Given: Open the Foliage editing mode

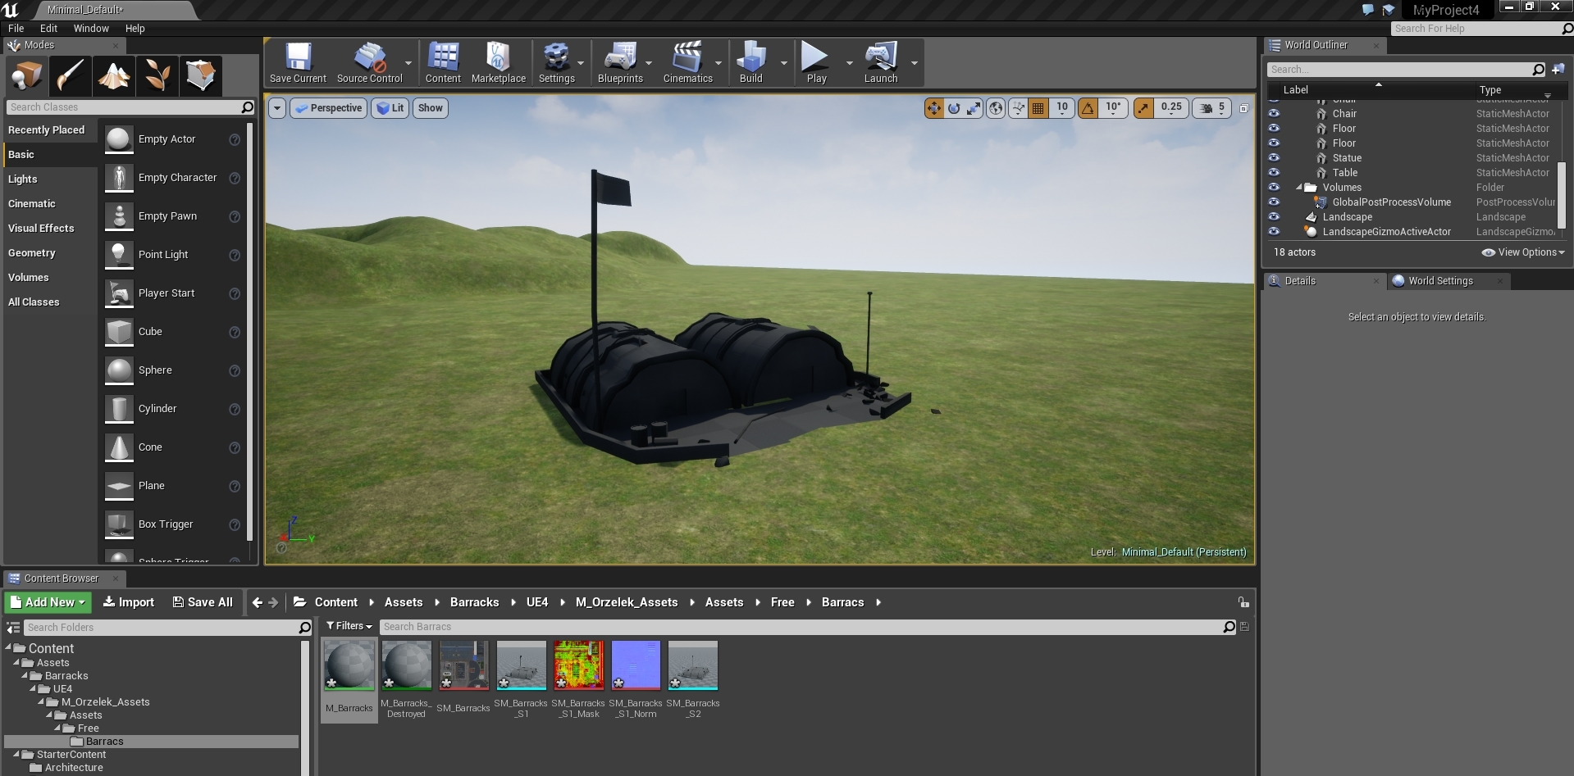Looking at the screenshot, I should tap(157, 75).
